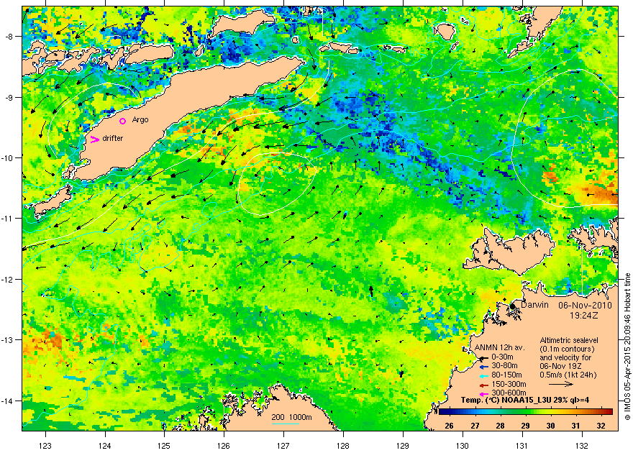Click the blue 30-80m legend arrow
The height and width of the screenshot is (453, 633).
pos(483,367)
